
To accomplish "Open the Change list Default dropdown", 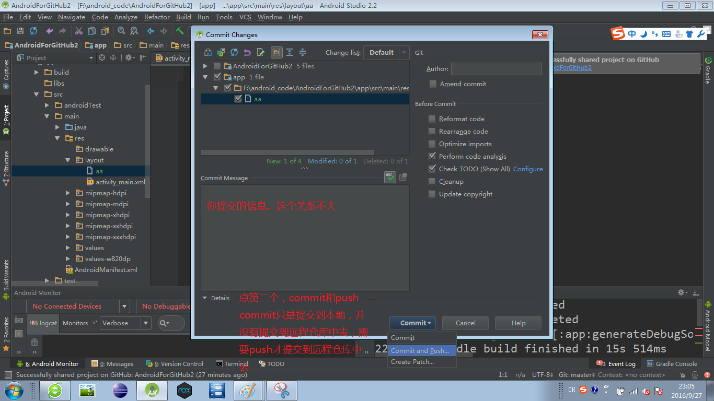I will pos(386,52).
